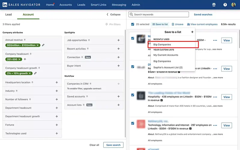The image size is (240, 150).
Task: Click the results list scrollbar
Action: (x=239, y=39)
